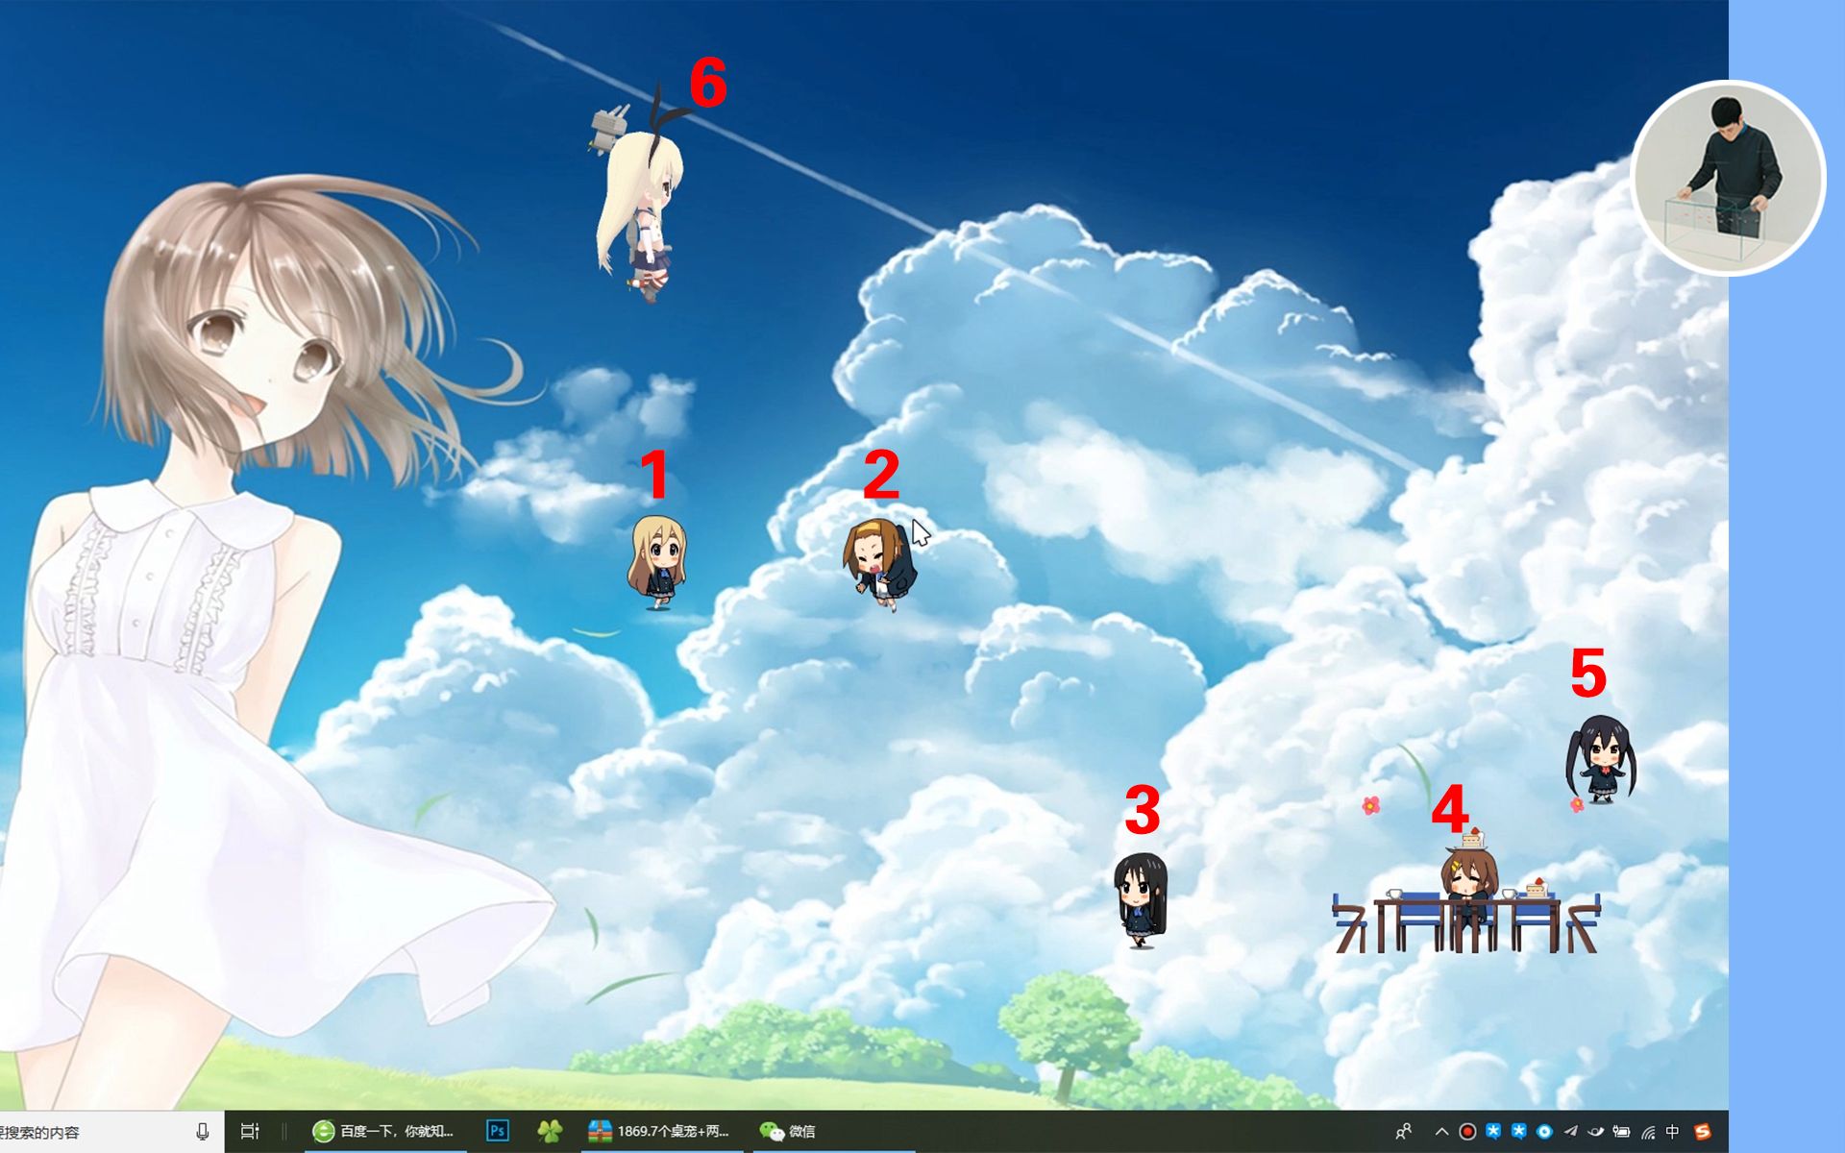Switch to the Baidu browser taskbar window

point(384,1131)
